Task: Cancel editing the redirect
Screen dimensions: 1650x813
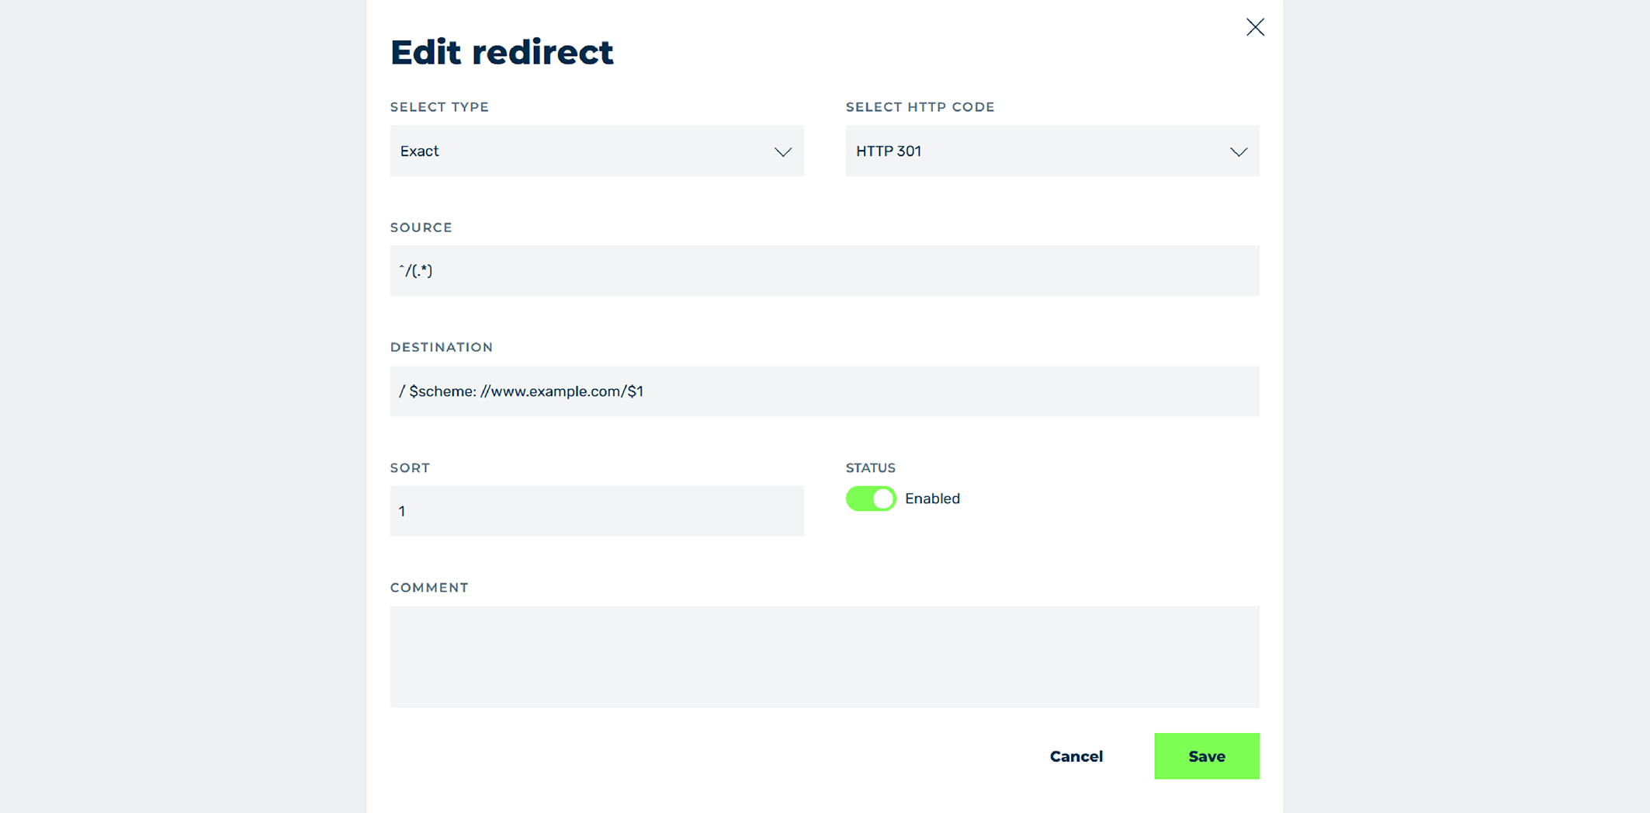Action: tap(1076, 756)
